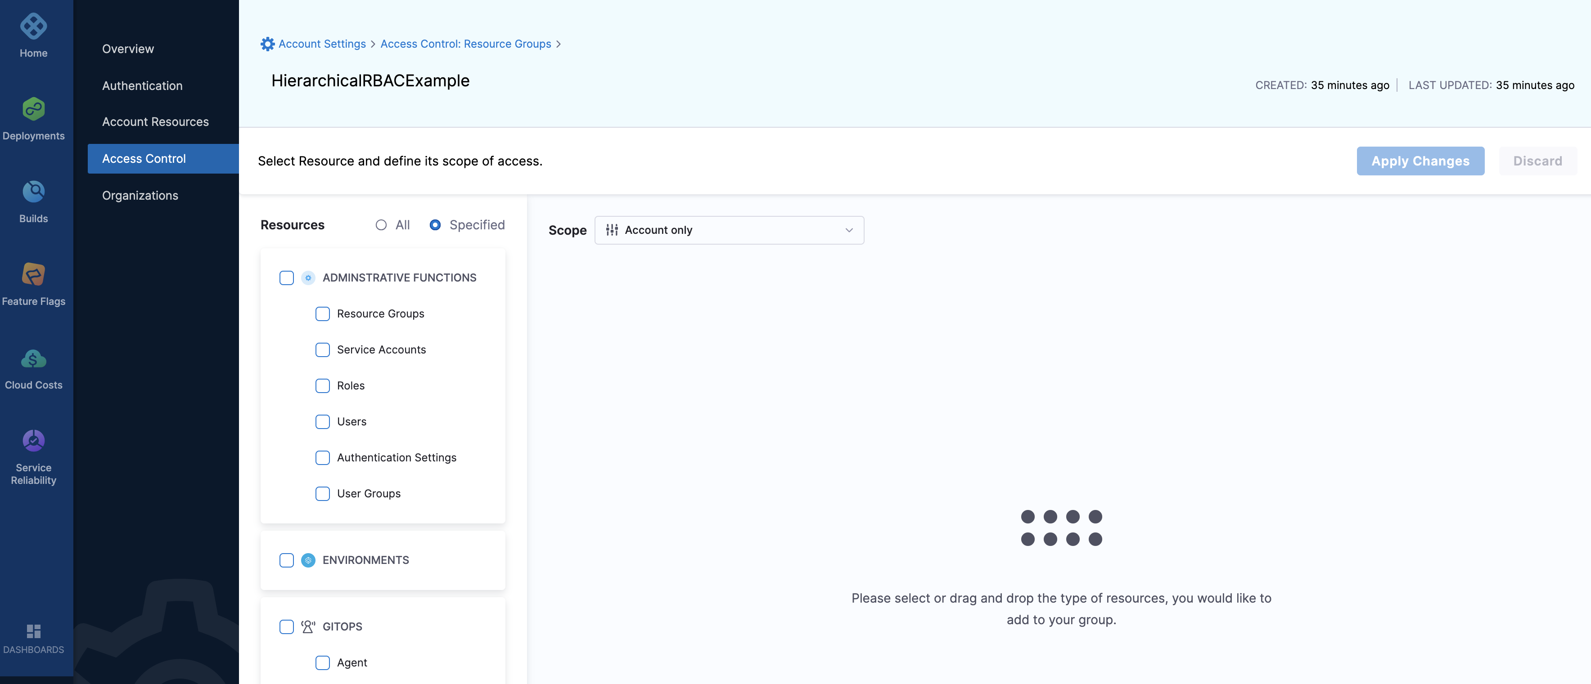This screenshot has height=684, width=1591.
Task: Check the User Groups checkbox
Action: (322, 494)
